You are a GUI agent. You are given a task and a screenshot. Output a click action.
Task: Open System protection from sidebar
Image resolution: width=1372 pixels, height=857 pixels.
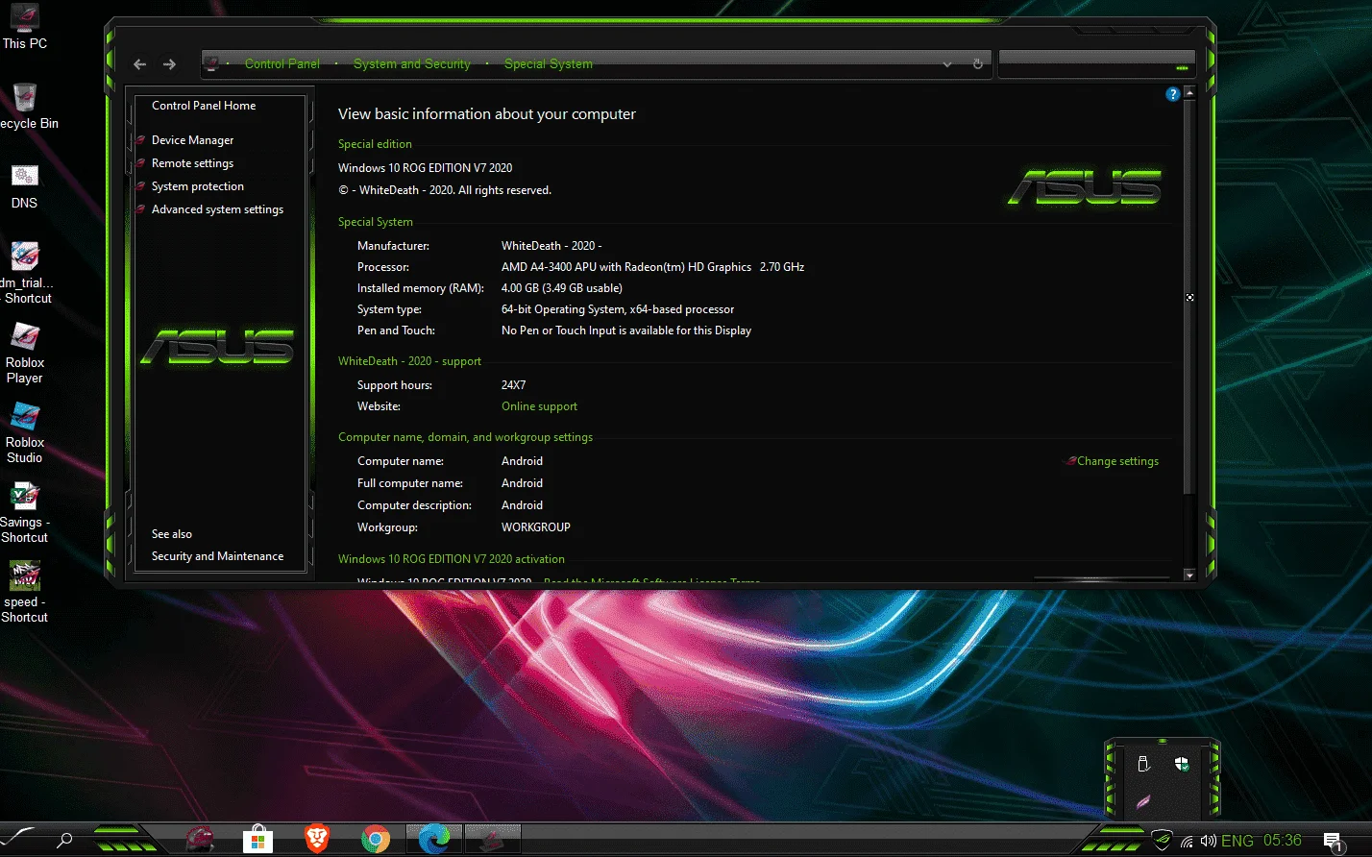(198, 186)
